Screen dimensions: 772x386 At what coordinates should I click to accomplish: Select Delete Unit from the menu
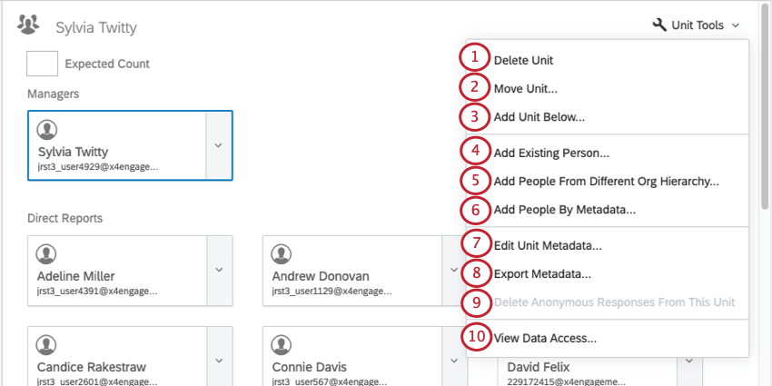point(523,61)
